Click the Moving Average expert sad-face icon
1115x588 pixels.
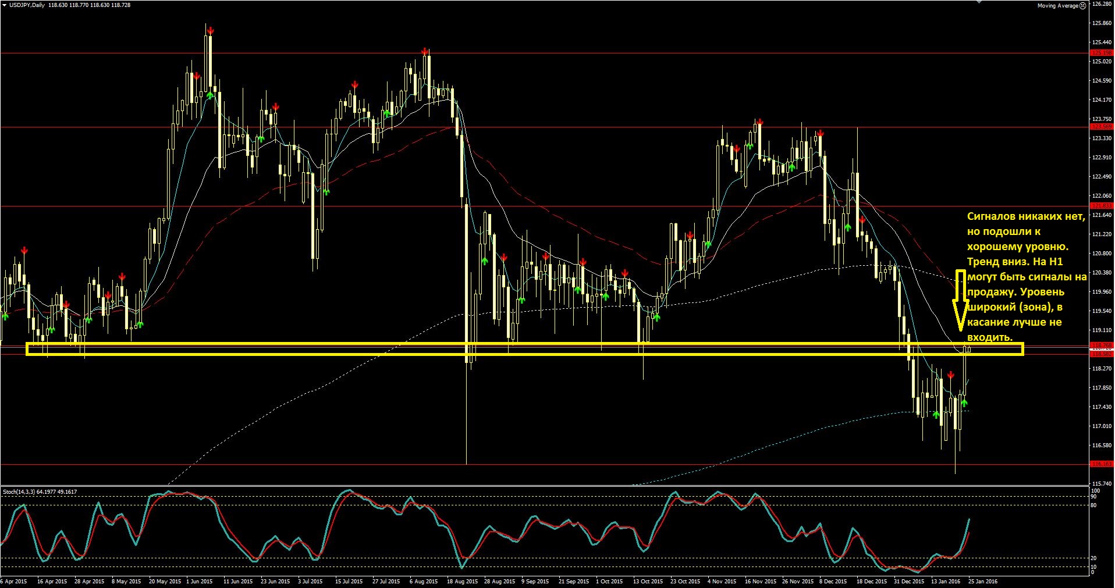coord(1083,5)
